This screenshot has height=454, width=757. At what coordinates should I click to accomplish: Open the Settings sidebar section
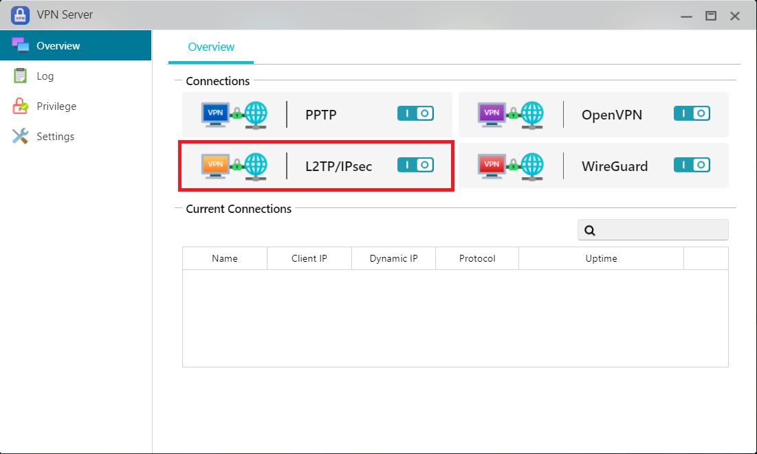76,137
